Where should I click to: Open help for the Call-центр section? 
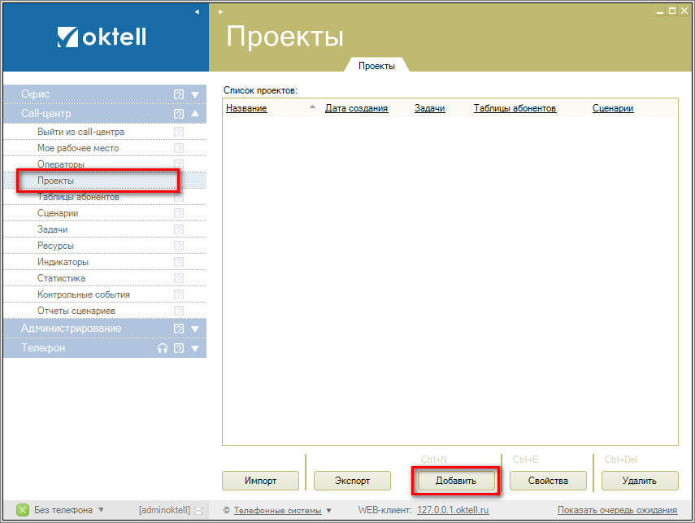(x=179, y=114)
